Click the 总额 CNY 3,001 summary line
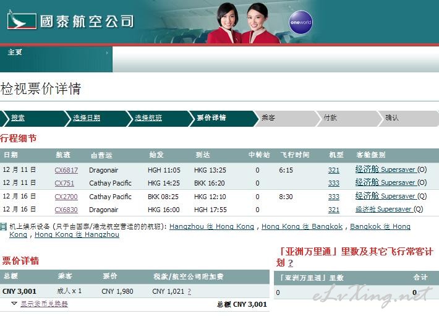This screenshot has width=439, height=316. tap(242, 304)
